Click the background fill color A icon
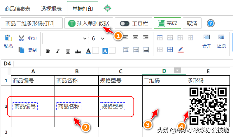The image size is (233, 137). pyautogui.click(x=105, y=51)
